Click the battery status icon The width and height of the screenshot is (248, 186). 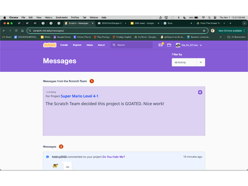point(196,18)
